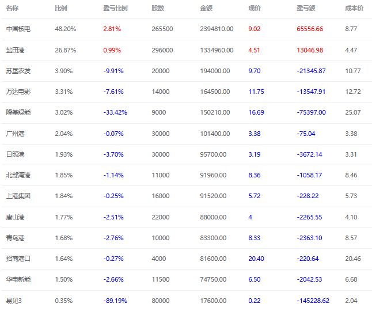372x311 pixels.
Task: Select the 隆基绿能 row name
Action: point(18,112)
